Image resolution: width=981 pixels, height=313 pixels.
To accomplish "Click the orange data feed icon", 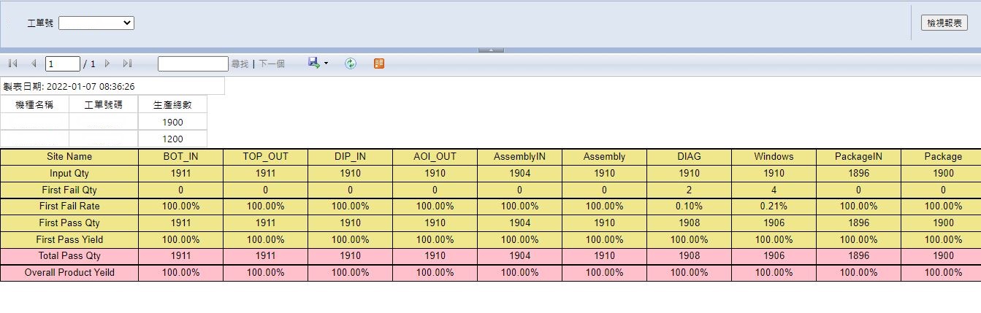I will tap(378, 63).
